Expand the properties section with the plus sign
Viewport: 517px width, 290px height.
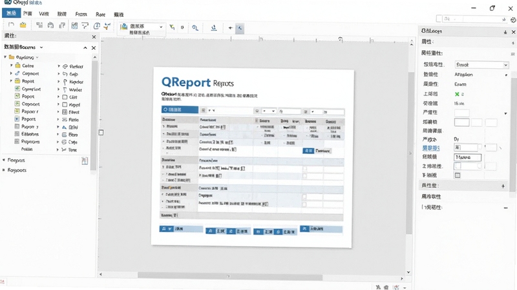coord(503,186)
